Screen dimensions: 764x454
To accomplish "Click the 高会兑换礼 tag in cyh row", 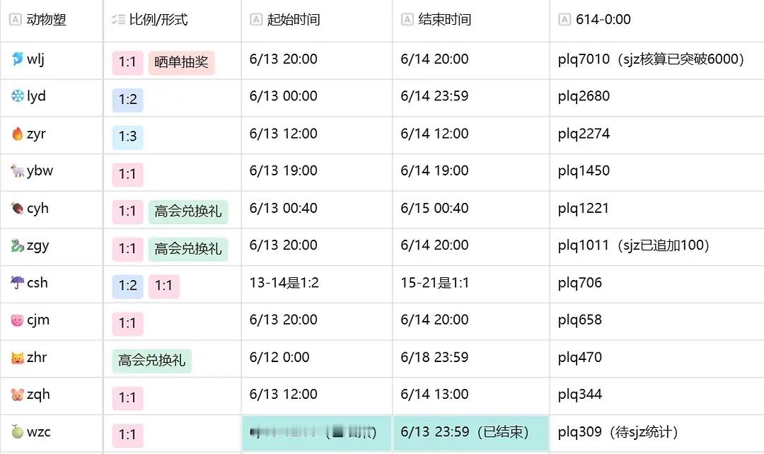I will [188, 211].
